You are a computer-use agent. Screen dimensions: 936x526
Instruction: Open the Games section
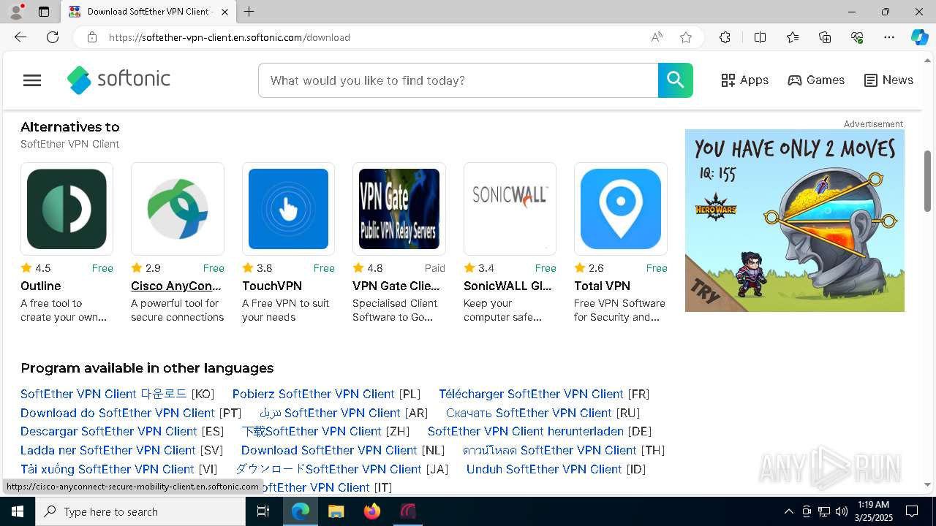click(816, 80)
